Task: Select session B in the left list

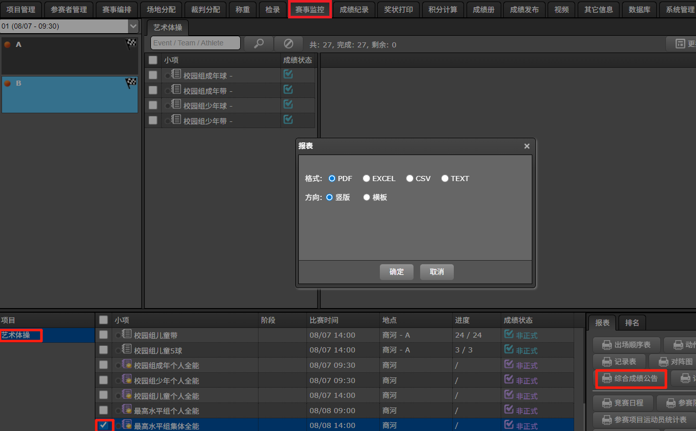Action: pos(69,94)
